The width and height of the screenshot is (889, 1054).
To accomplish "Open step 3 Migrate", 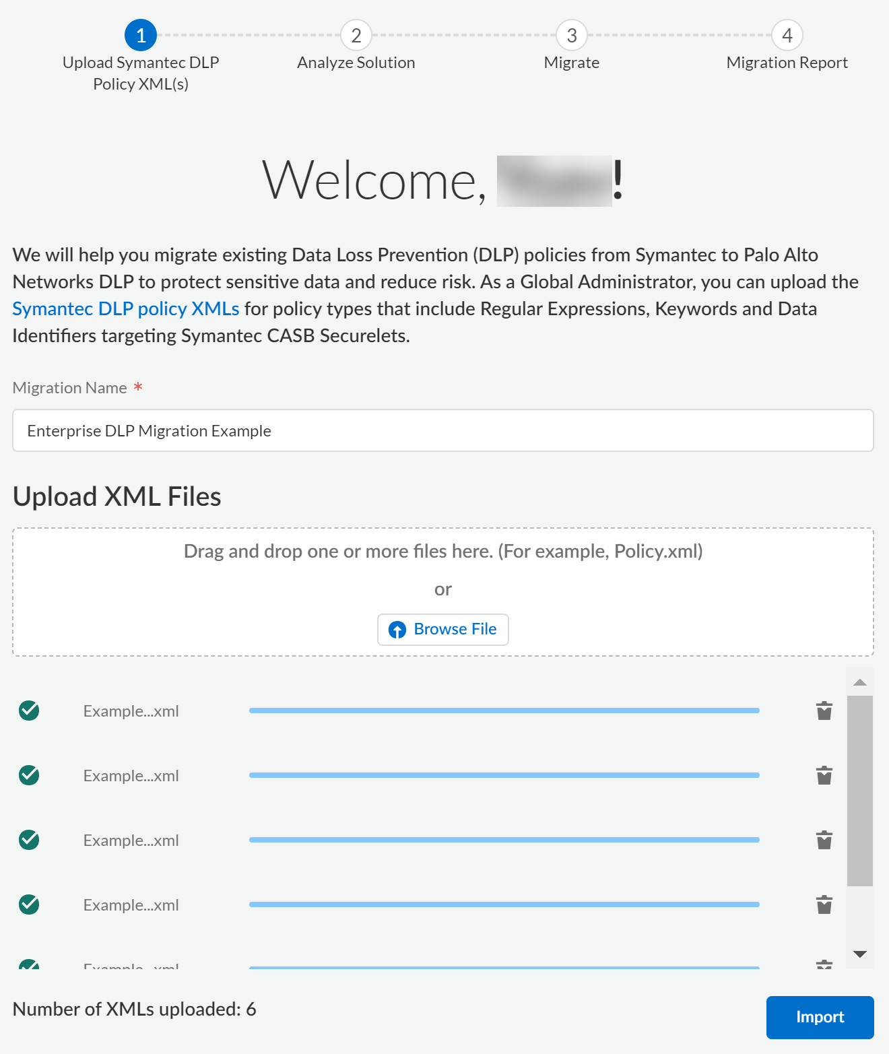I will click(x=572, y=35).
